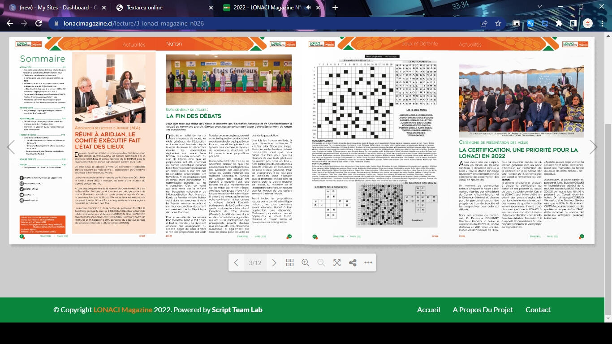612x344 pixels.
Task: Open the Accueil footer link
Action: tap(428, 310)
